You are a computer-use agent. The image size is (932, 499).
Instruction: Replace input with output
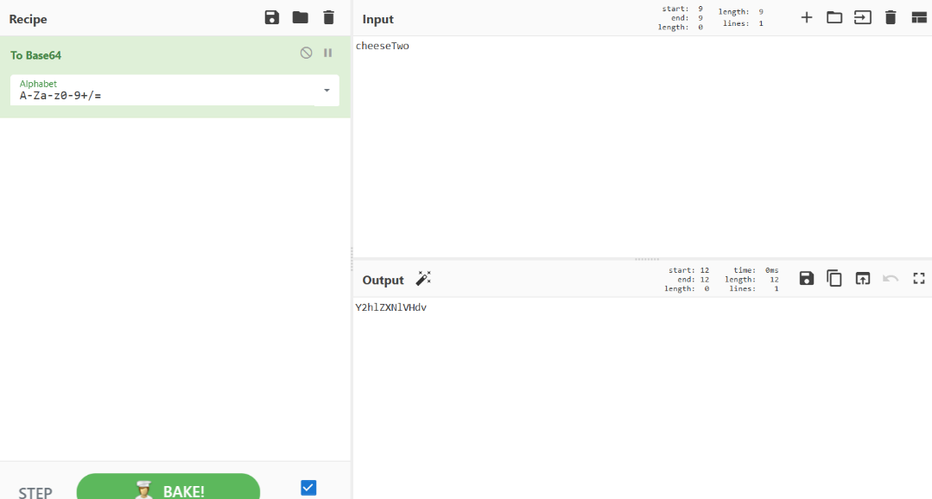click(x=862, y=278)
